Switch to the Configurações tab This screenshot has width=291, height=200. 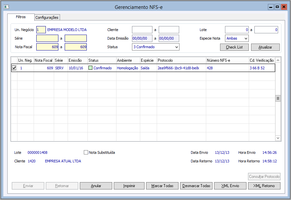[47, 17]
